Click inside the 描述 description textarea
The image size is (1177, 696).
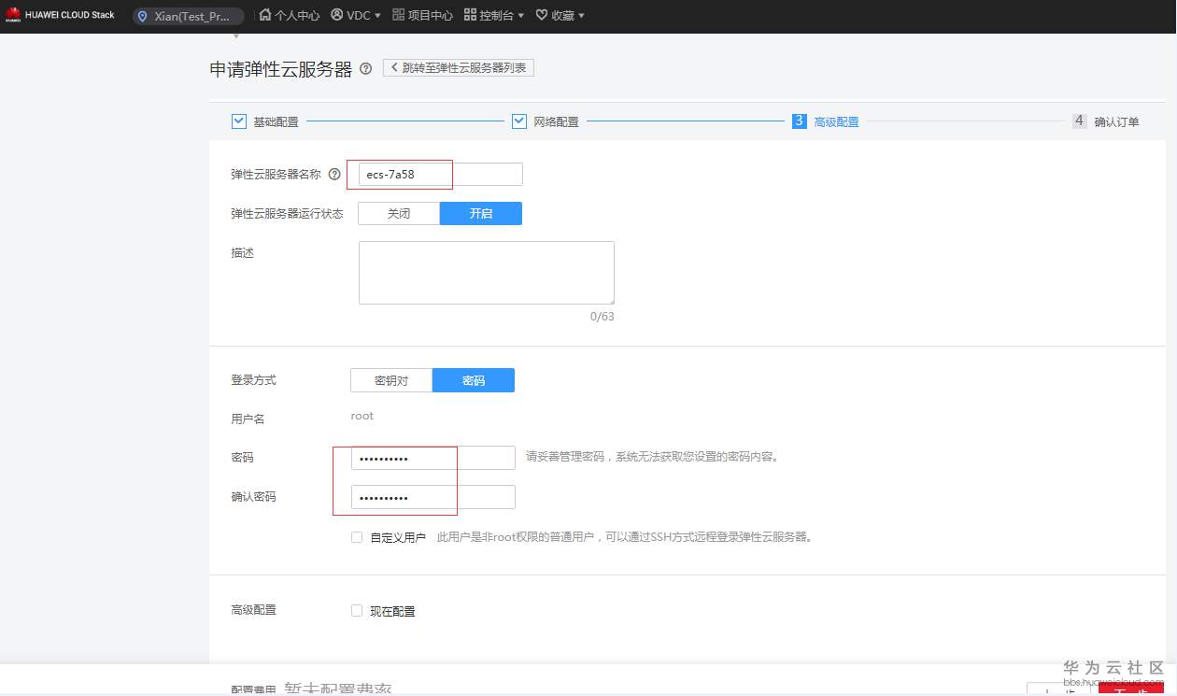click(x=486, y=271)
